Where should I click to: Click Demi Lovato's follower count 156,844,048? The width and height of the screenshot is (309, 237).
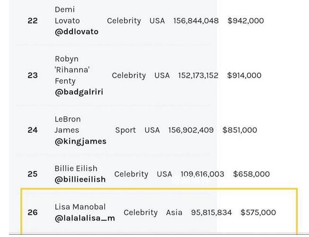pos(196,21)
